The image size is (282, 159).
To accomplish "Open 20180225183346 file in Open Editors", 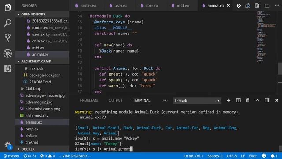I will (42, 21).
